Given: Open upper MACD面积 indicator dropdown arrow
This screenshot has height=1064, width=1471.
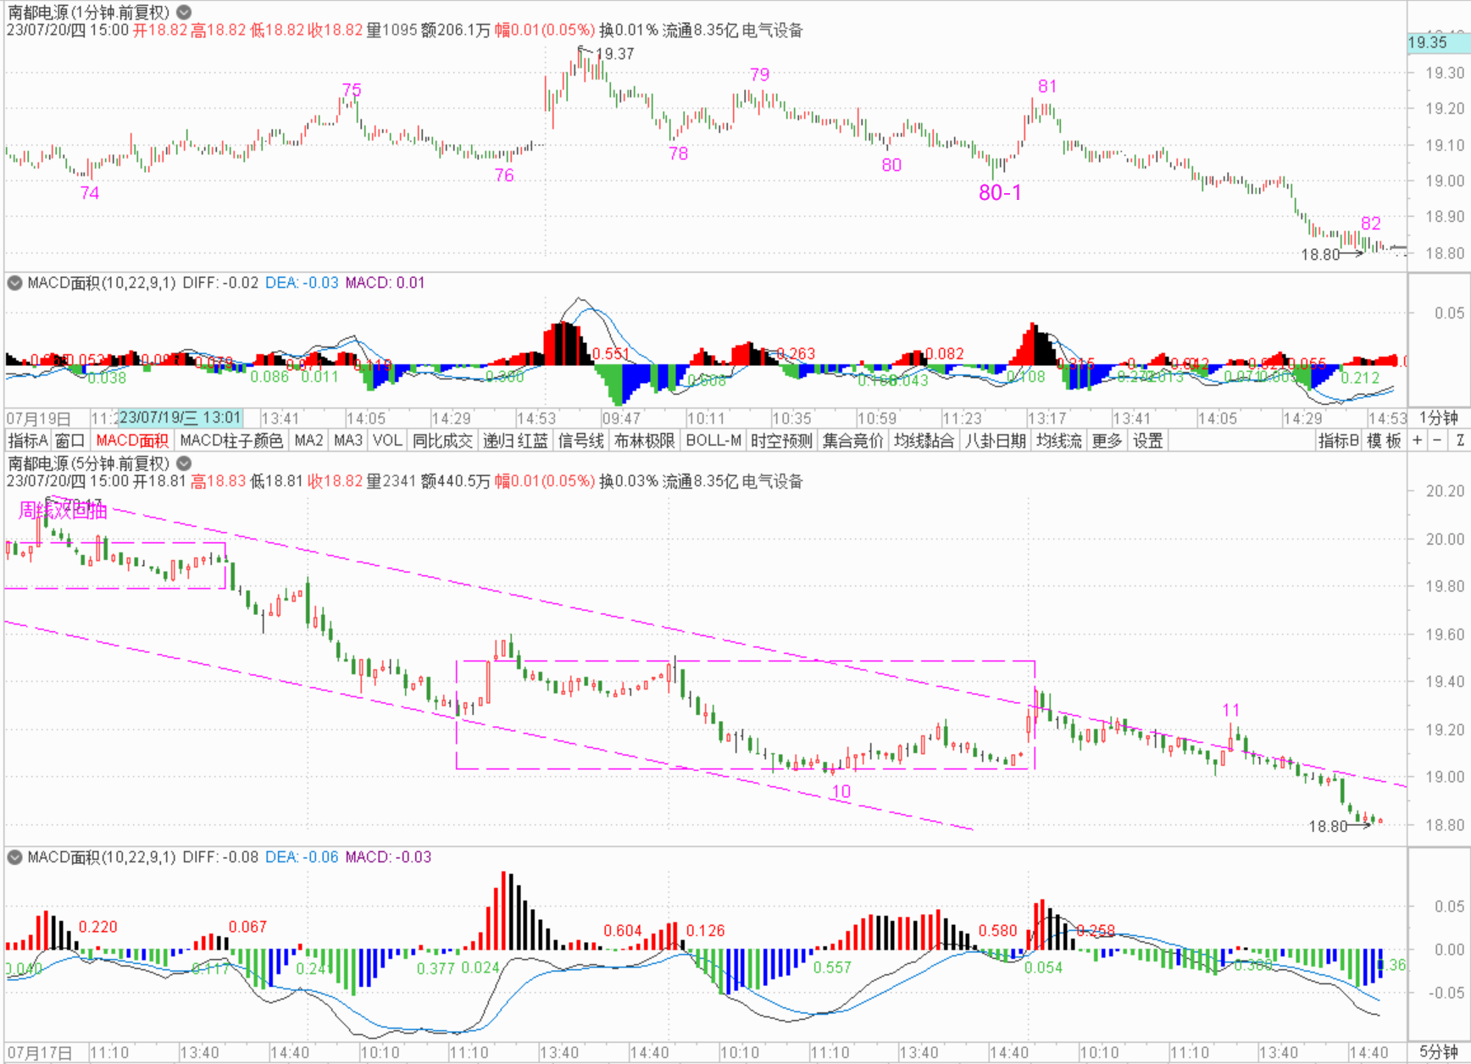Looking at the screenshot, I should coord(14,283).
